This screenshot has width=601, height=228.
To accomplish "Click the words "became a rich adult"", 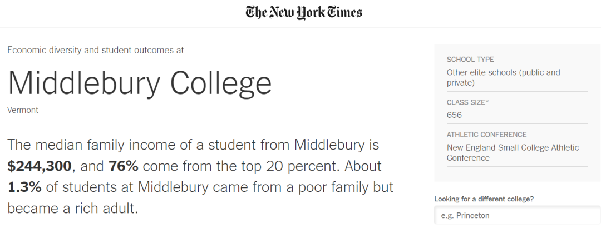I will (72, 209).
